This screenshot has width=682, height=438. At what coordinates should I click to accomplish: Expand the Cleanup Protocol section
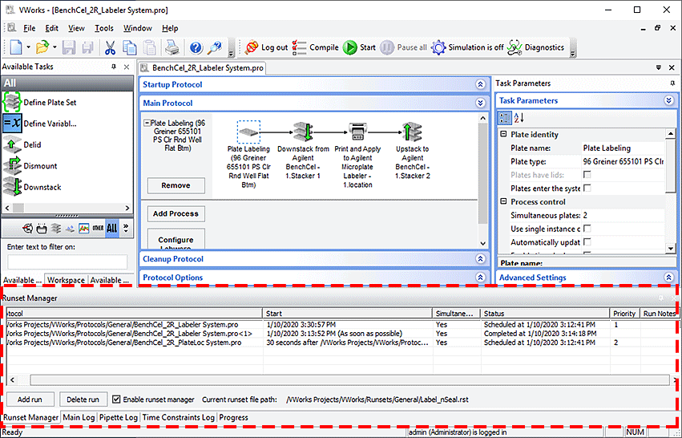(480, 259)
